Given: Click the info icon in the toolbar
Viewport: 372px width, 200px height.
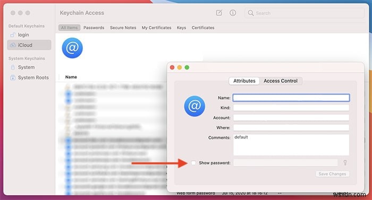Looking at the screenshot, I should 233,13.
